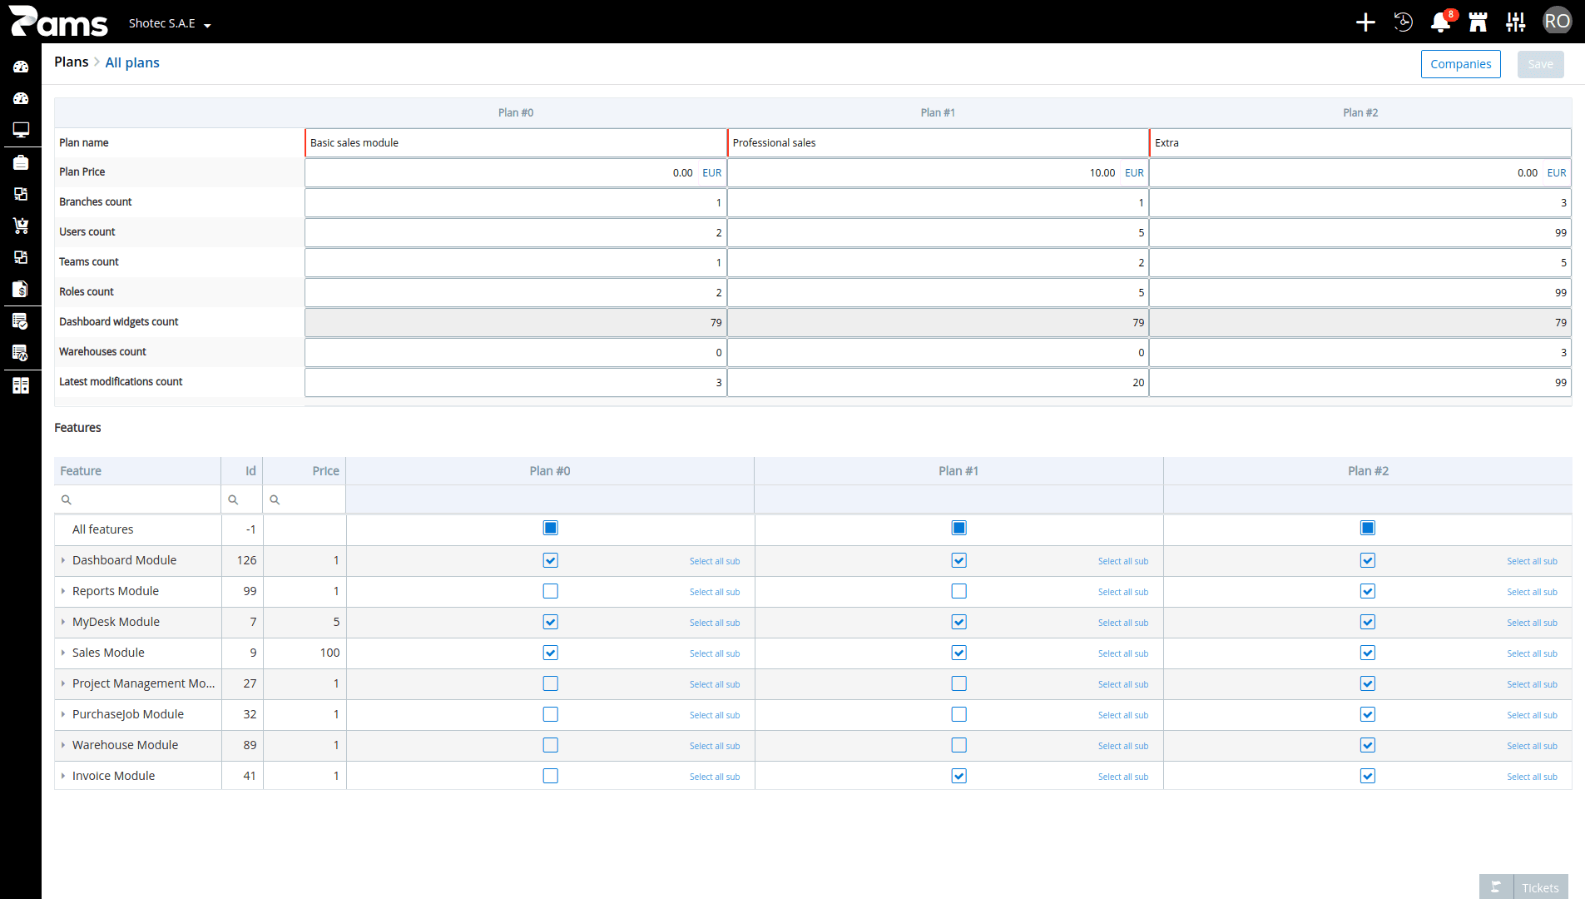Click Select all sub for Warehouse Module Plan #0
This screenshot has height=899, width=1585.
[x=714, y=746]
